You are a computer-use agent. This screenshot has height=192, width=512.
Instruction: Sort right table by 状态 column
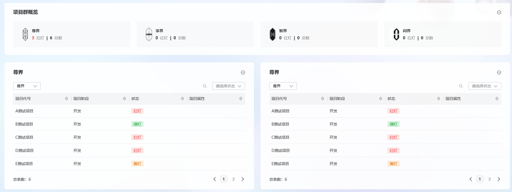[x=439, y=99]
